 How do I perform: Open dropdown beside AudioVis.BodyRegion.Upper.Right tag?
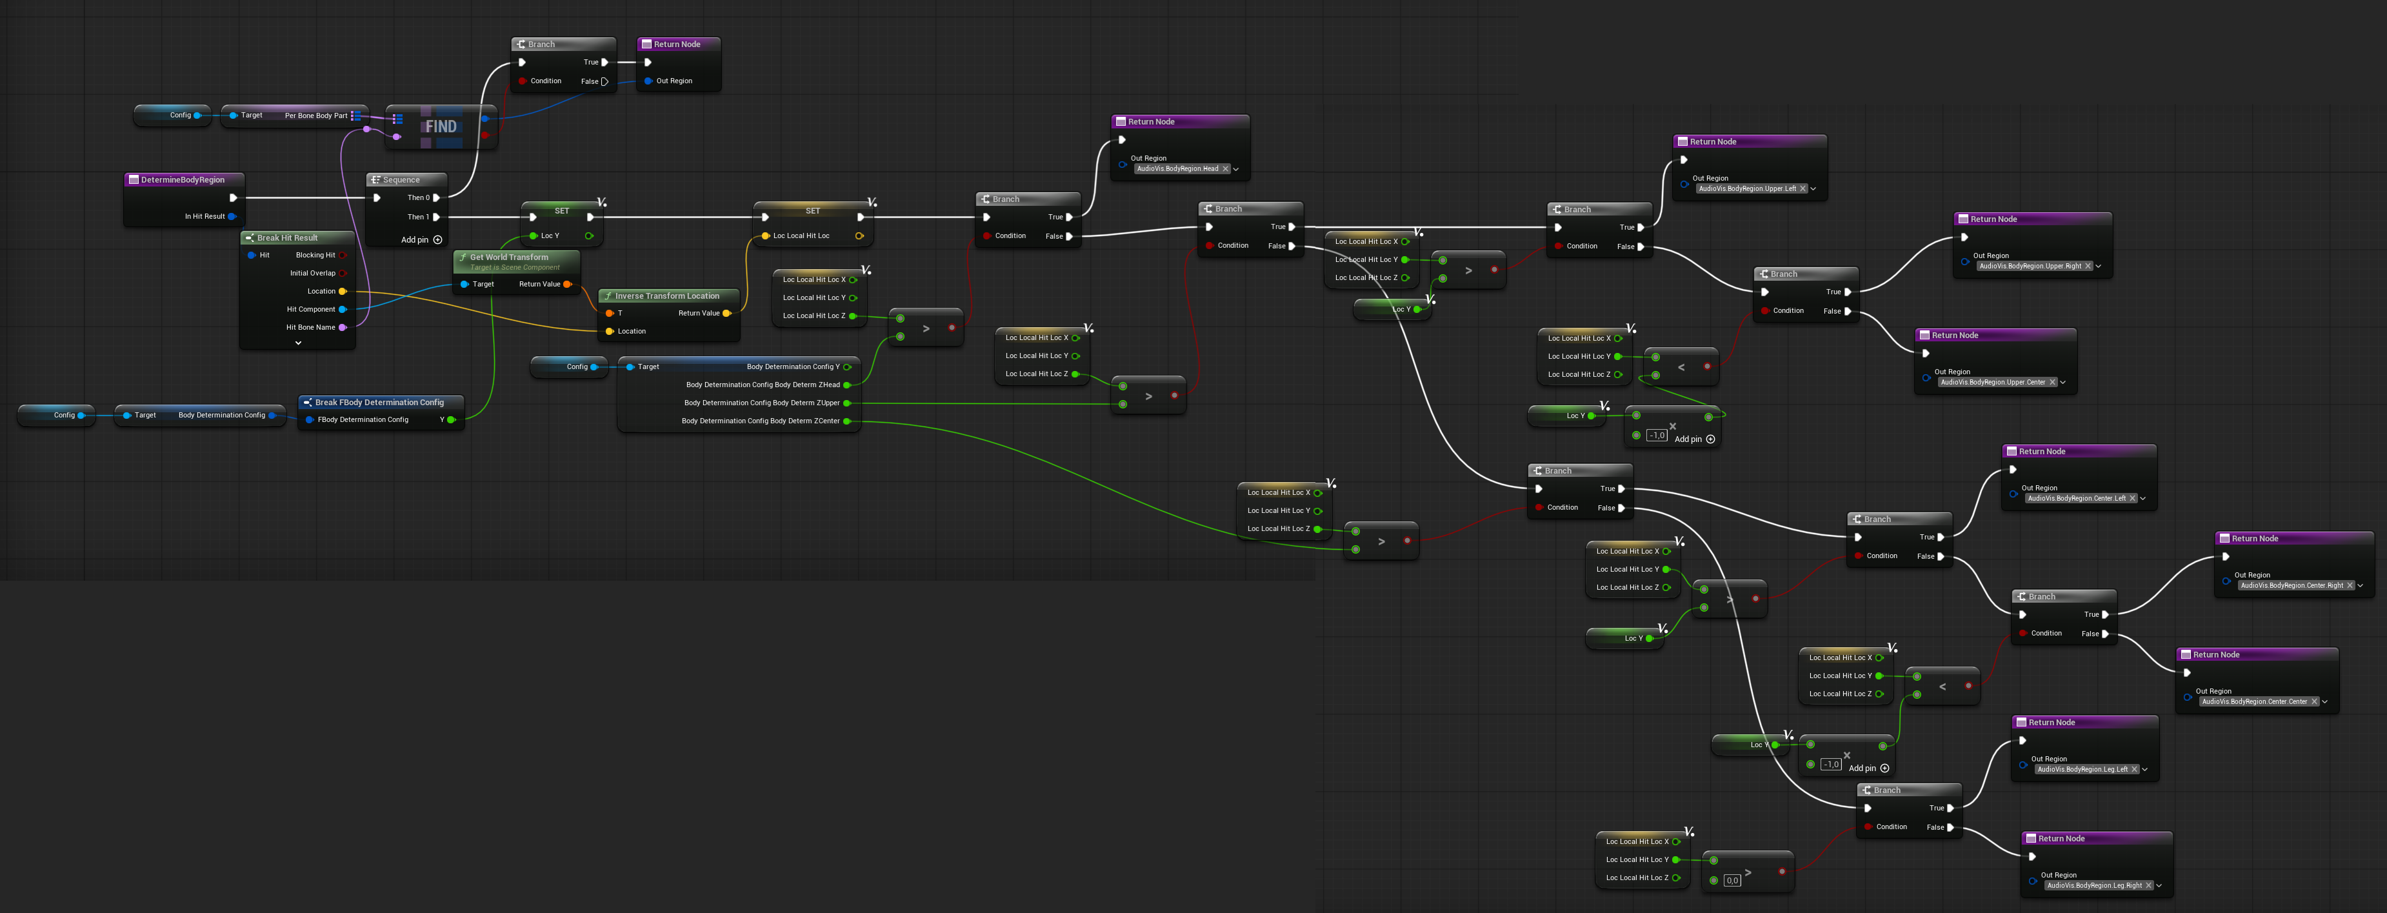2098,266
